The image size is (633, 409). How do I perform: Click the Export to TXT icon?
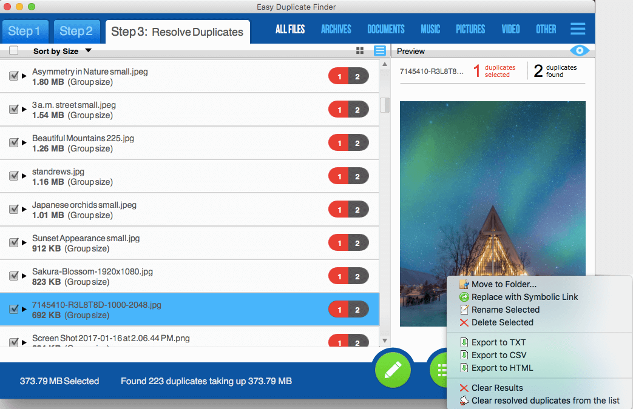click(464, 342)
